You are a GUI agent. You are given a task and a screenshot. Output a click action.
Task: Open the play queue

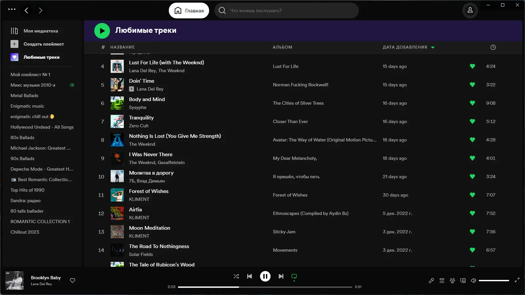(x=442, y=281)
